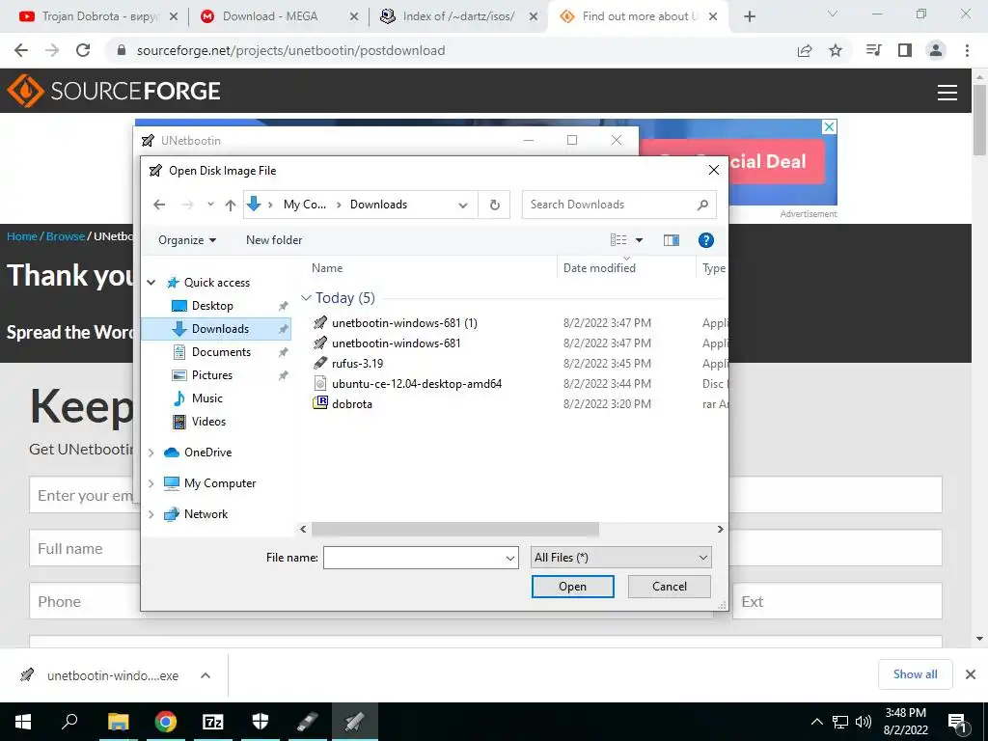Click the Open button
The image size is (988, 741).
coord(573,587)
